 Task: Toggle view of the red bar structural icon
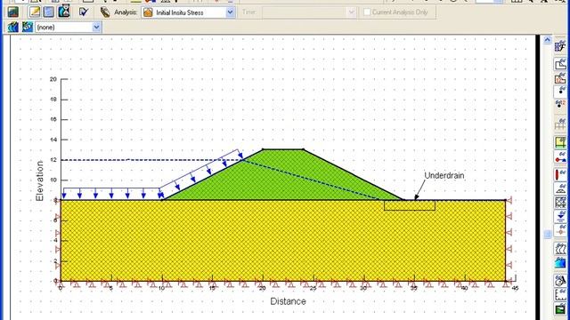[x=560, y=174]
